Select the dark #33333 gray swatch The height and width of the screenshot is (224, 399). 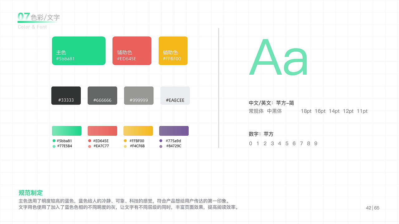click(66, 96)
